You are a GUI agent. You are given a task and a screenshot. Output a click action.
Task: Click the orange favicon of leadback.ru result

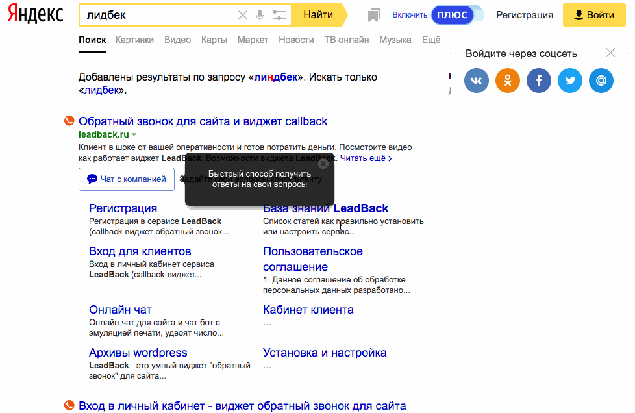click(69, 121)
